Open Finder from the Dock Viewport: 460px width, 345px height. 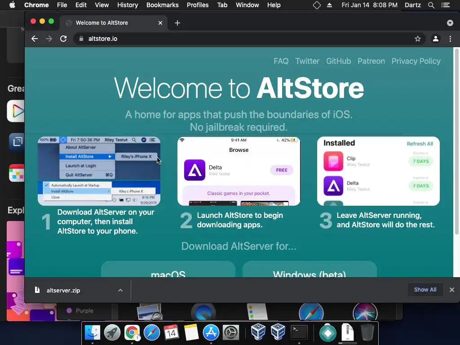(93, 333)
